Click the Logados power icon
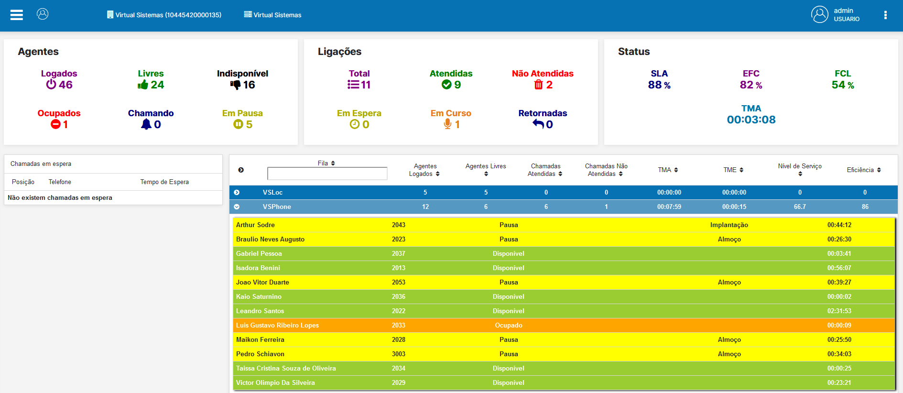Viewport: 903px width, 393px height. coord(51,85)
